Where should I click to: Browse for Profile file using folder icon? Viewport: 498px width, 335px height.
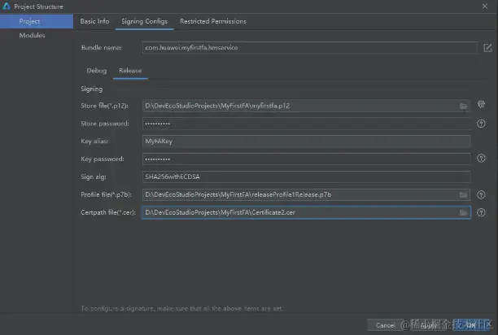tap(463, 195)
